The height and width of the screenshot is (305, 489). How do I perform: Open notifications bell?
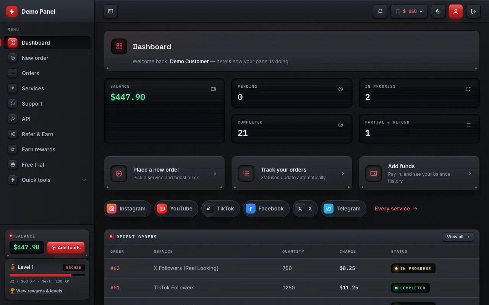click(x=380, y=11)
